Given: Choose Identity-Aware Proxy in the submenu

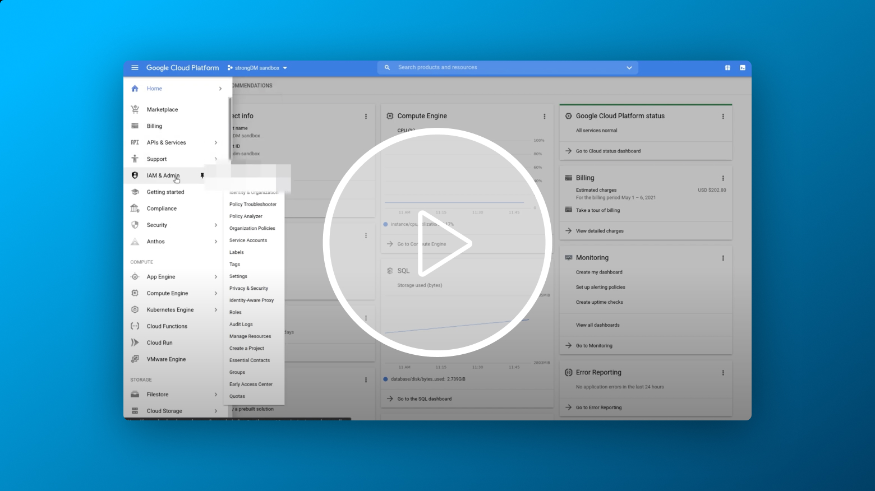Looking at the screenshot, I should point(251,300).
